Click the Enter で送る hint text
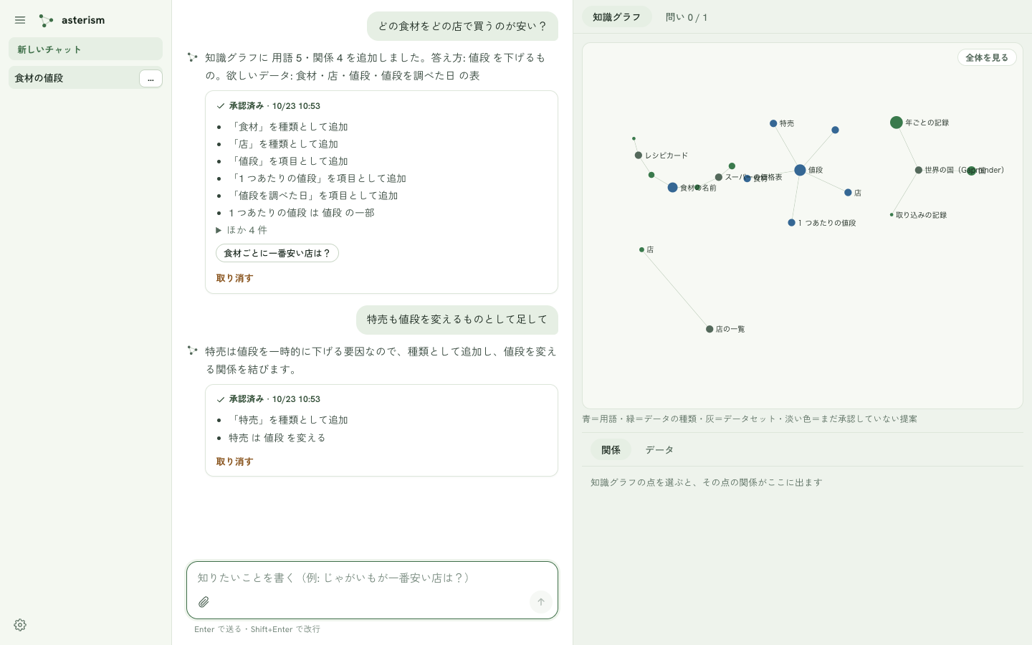 point(257,629)
